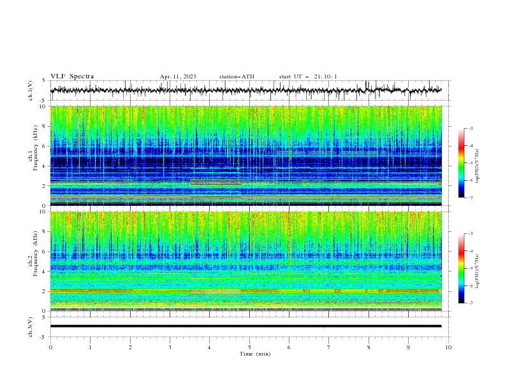The image size is (505, 390).
Task: Click the "ch.2 Frequency (kHz)" axis label
Action: click(33, 254)
